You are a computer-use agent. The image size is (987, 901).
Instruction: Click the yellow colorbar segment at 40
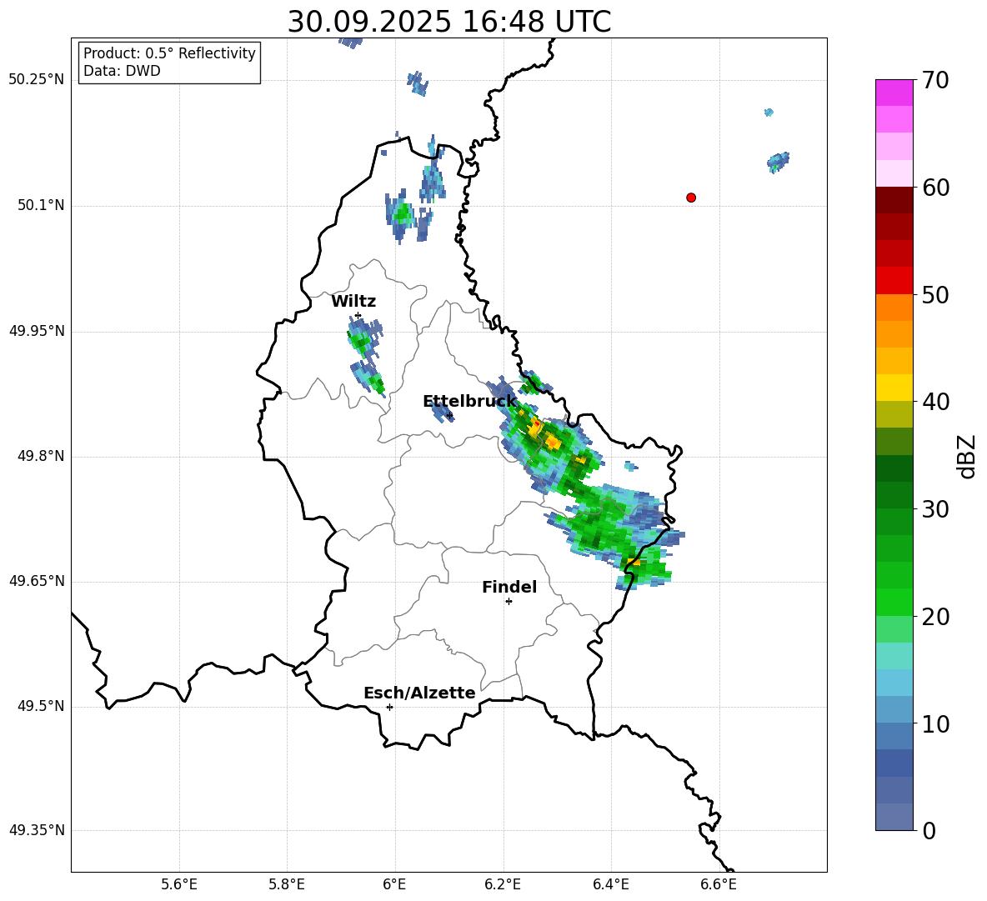click(894, 388)
